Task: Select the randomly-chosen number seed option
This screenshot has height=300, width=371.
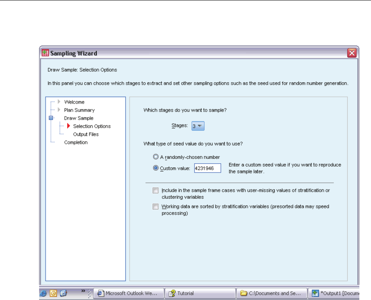Action: tap(155, 157)
